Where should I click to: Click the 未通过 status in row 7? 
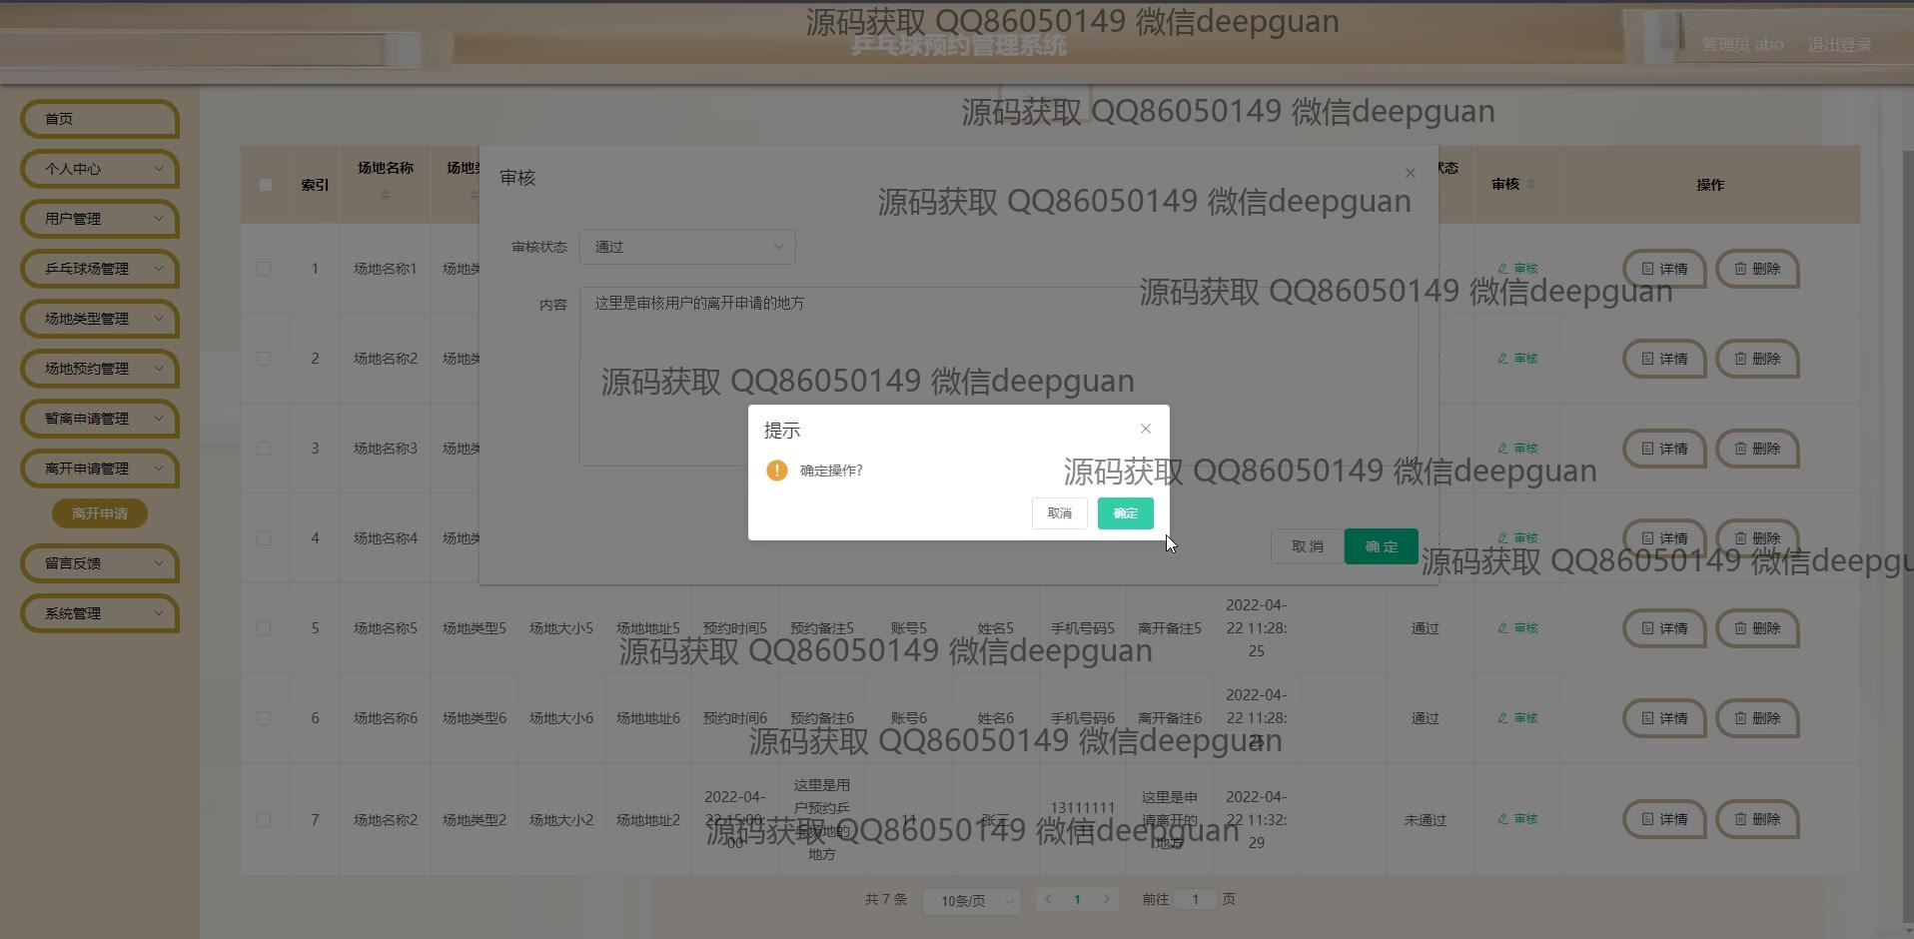tap(1426, 820)
